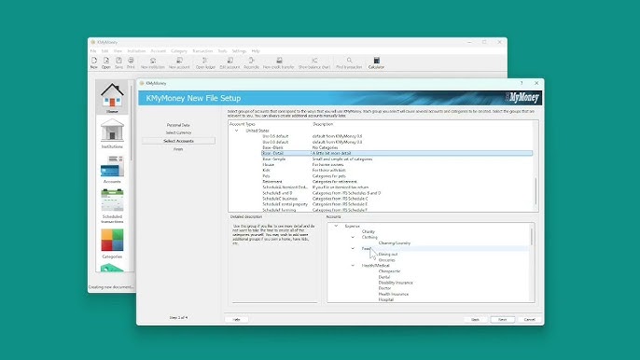The height and width of the screenshot is (360, 640).
Task: Open the Institution menu
Action: coord(136,51)
